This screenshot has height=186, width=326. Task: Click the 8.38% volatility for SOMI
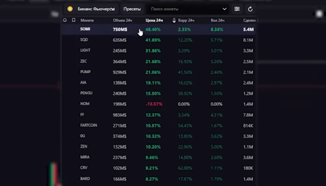[x=217, y=29]
